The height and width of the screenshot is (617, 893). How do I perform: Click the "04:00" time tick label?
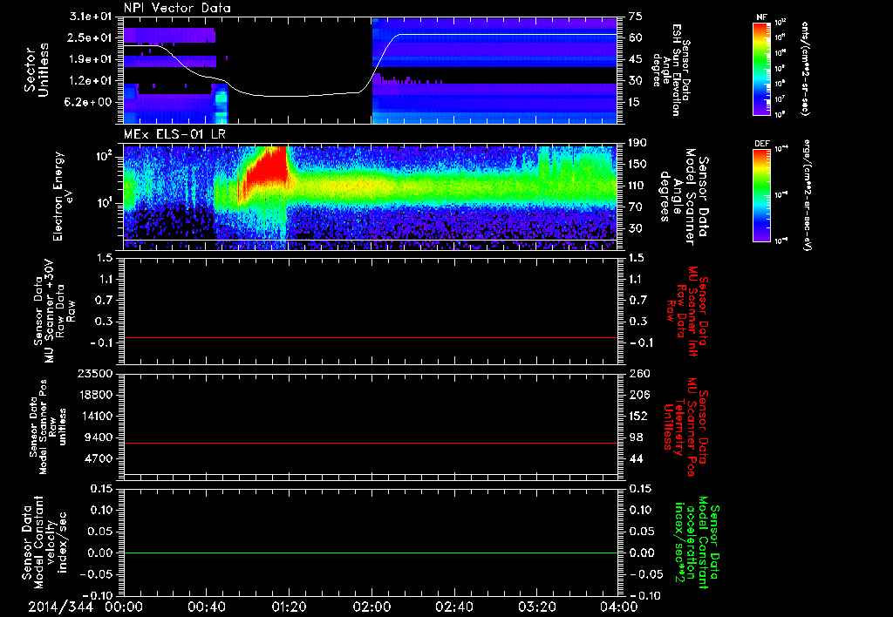tap(620, 607)
